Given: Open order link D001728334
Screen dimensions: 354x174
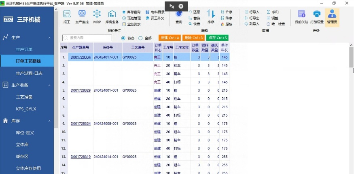Looking at the screenshot, I should [x=81, y=57].
